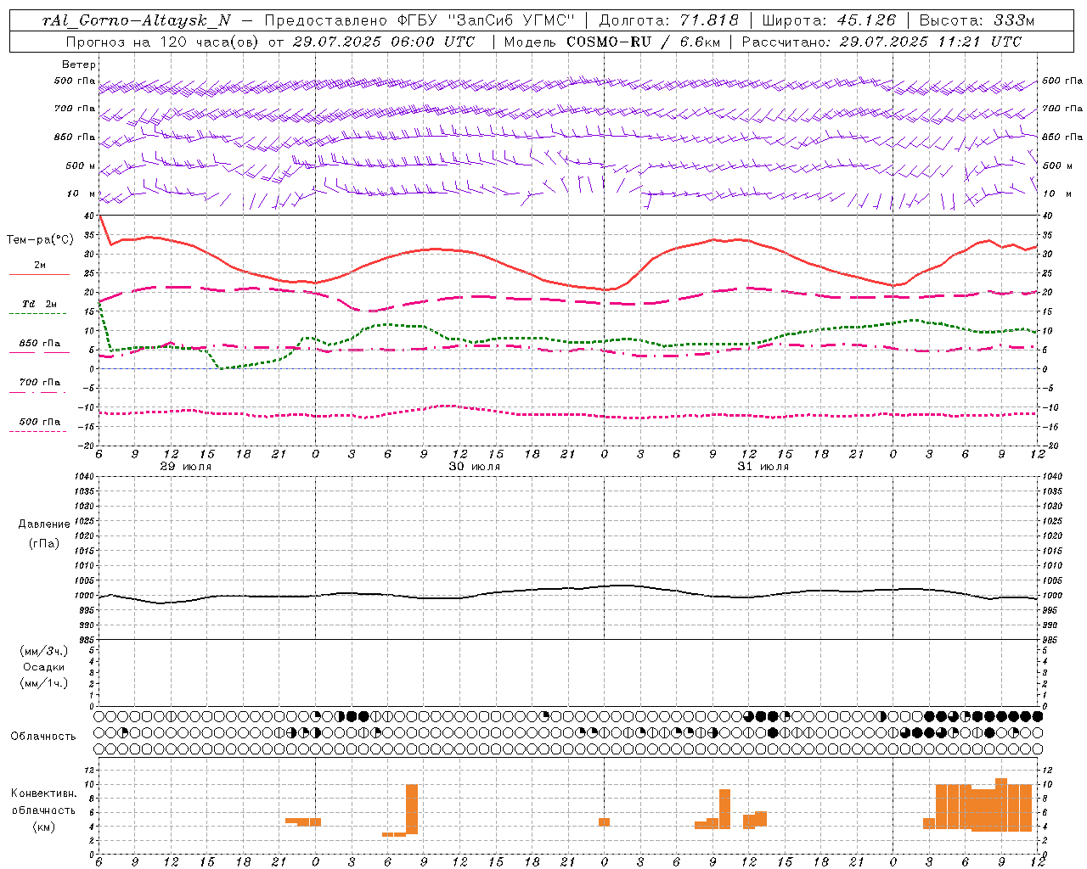Screen dimensions: 1087x869
Task: Click the 1040 value on left pressure axis
Action: pos(83,476)
